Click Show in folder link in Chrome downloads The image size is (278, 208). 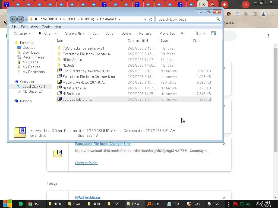[86, 163]
